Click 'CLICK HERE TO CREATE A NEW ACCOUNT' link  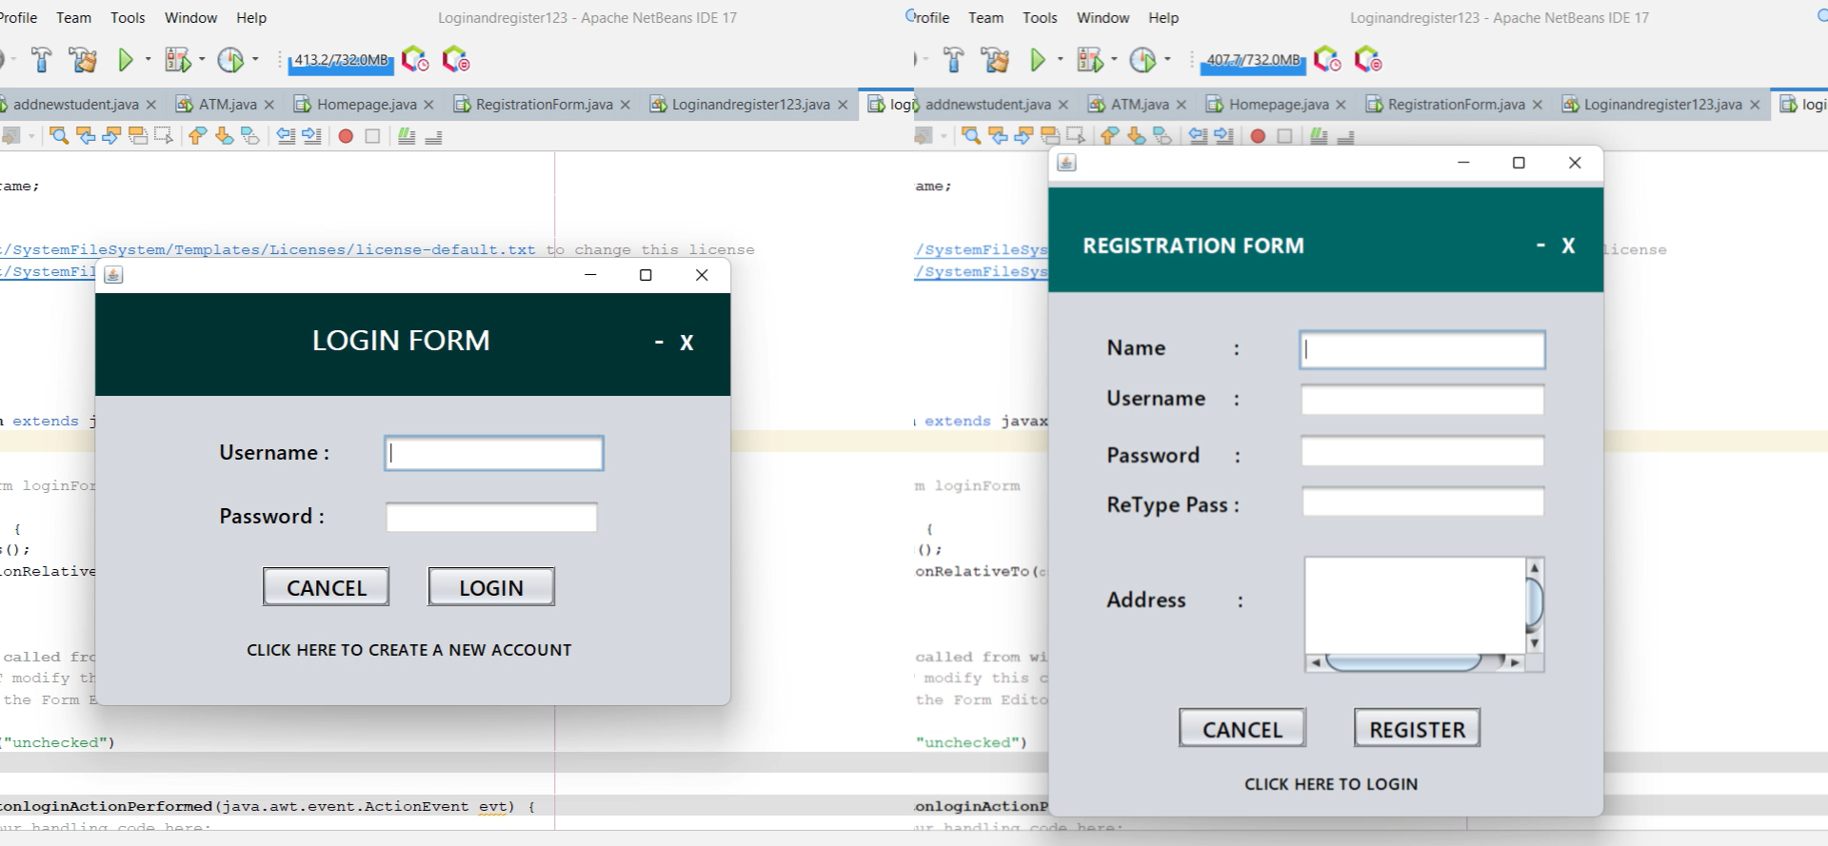pyautogui.click(x=409, y=650)
